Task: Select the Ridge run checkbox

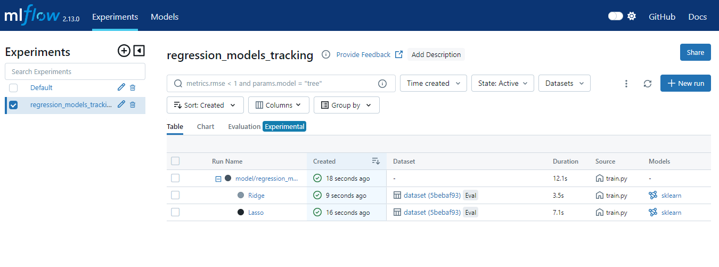Action: [175, 195]
